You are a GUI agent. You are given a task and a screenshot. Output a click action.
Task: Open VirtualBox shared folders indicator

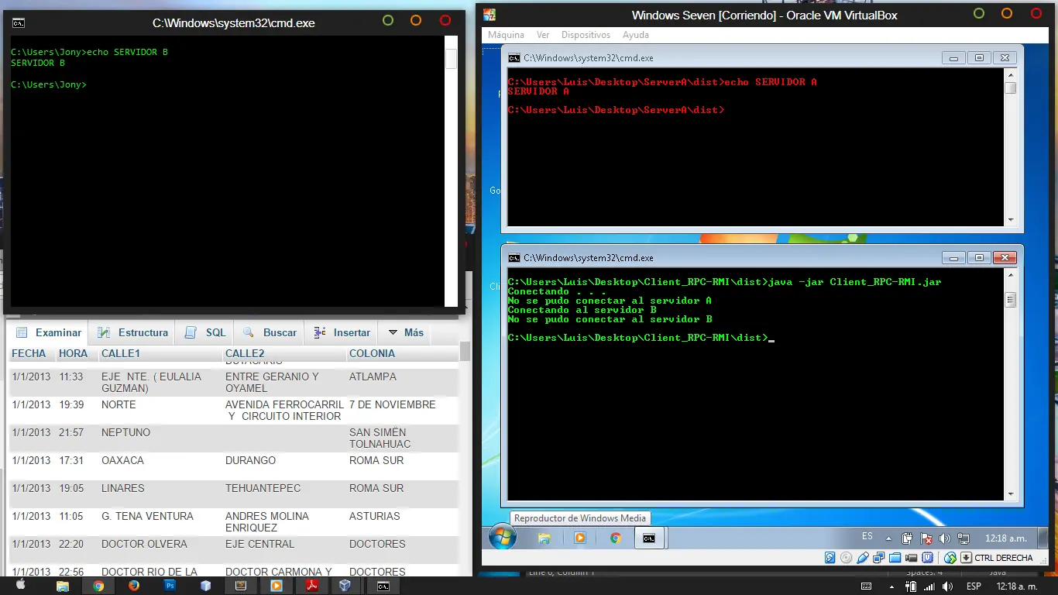[895, 558]
